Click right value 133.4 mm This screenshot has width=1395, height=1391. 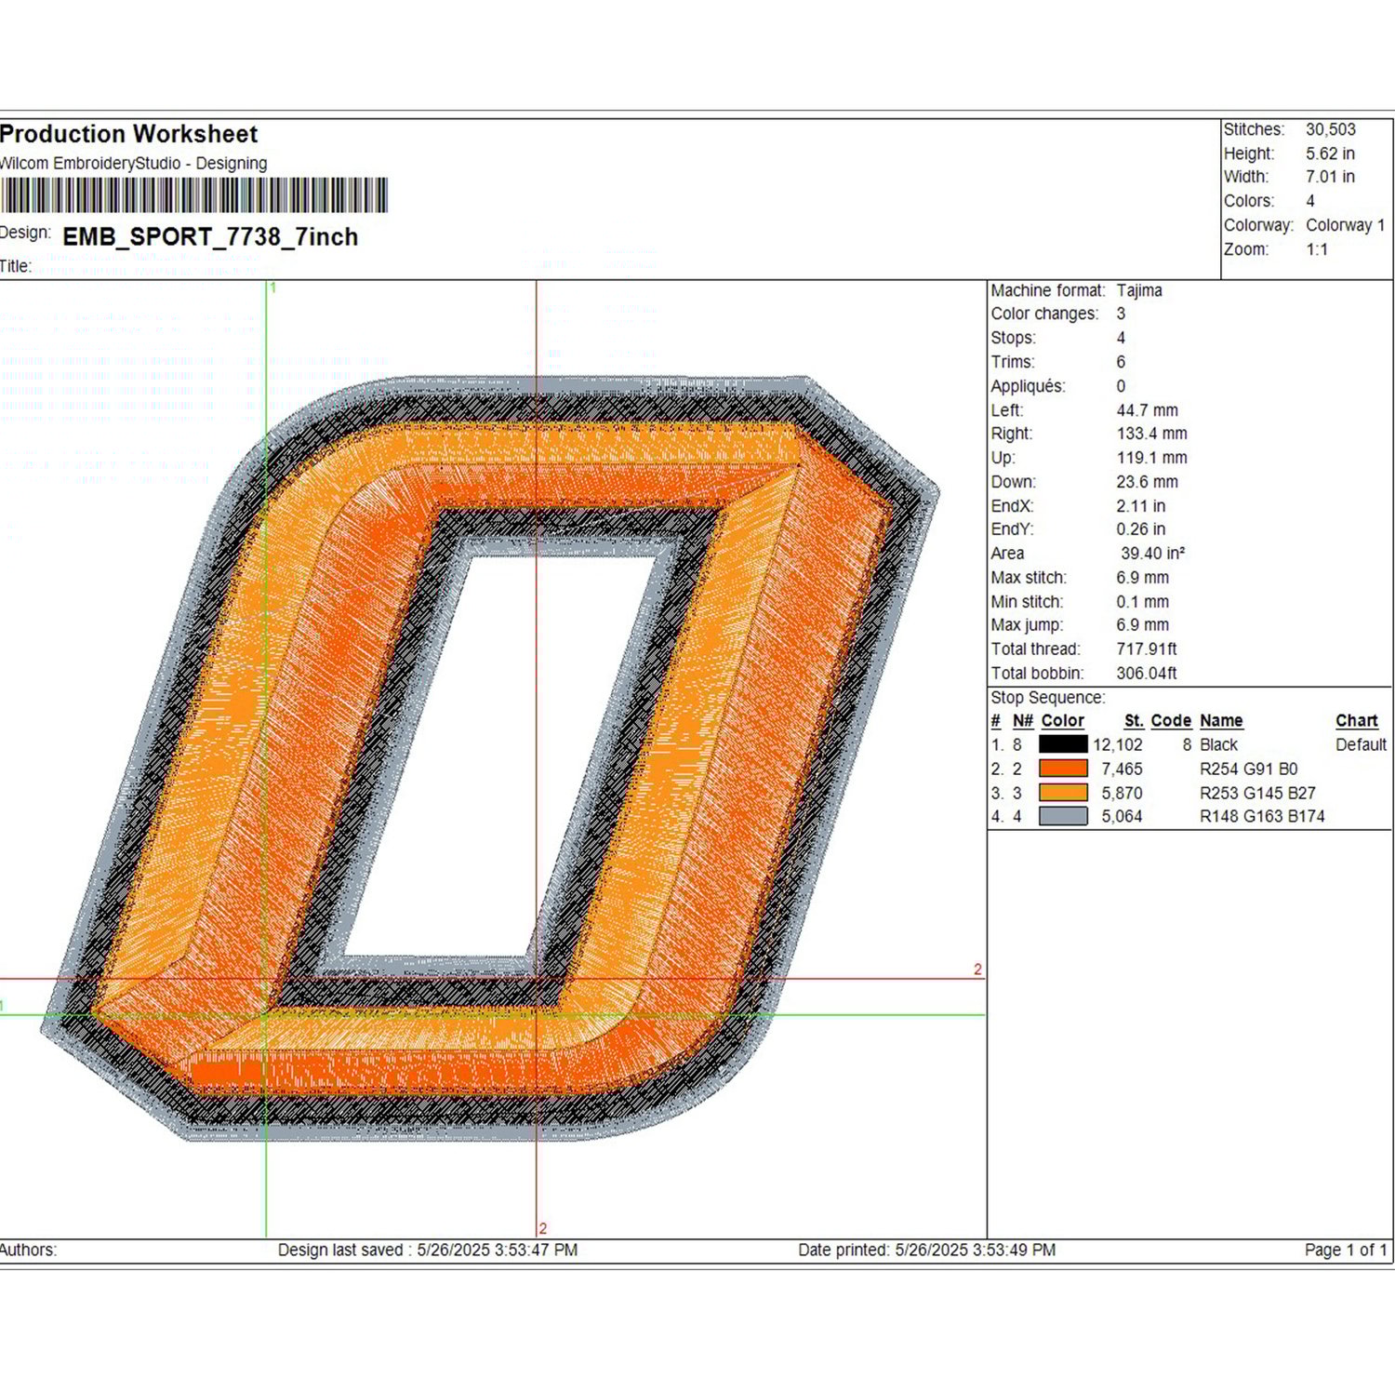point(1151,434)
